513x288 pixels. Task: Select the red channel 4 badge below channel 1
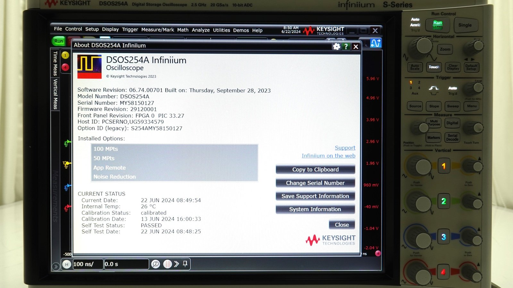[x=65, y=67]
